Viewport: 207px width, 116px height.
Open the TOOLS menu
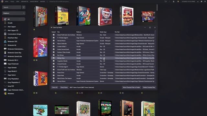click(x=12, y=1)
